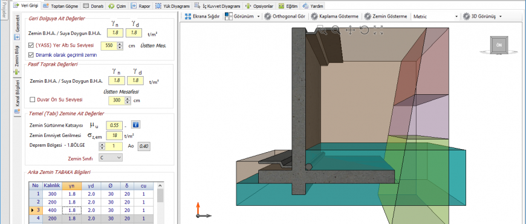Go to the Çizim tab
Viewport: 526px width, 224px height.
(x=117, y=5)
